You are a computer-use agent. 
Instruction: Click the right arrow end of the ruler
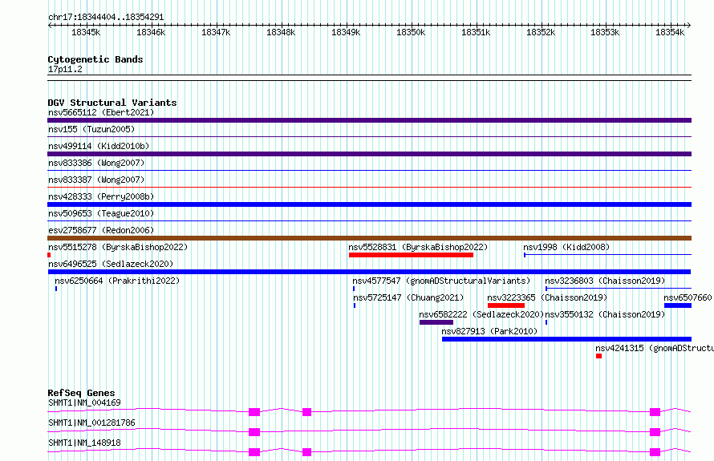[x=689, y=26]
